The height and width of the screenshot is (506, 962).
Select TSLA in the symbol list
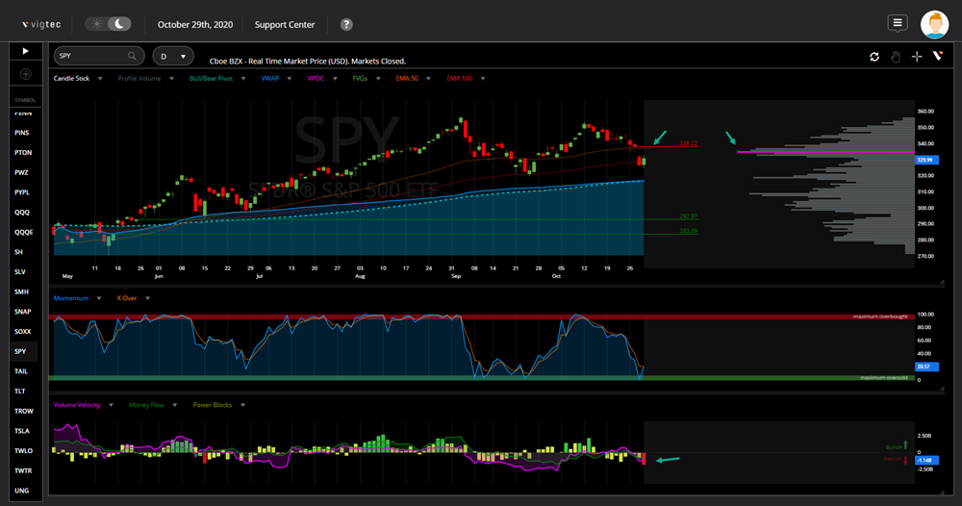point(23,431)
